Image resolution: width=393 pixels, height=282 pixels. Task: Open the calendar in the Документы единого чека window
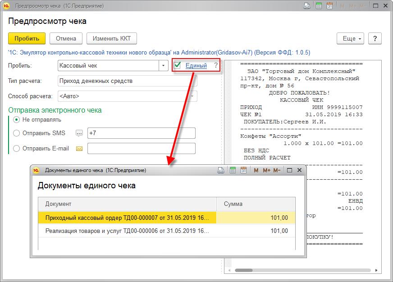[244, 170]
